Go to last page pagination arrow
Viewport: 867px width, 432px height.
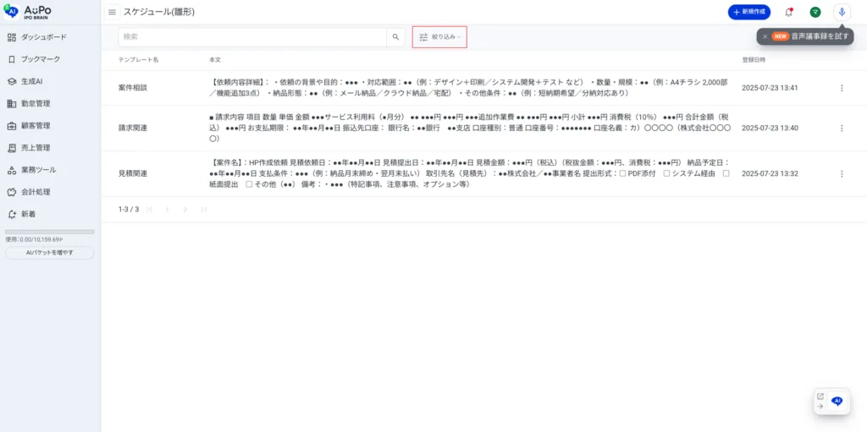(203, 210)
